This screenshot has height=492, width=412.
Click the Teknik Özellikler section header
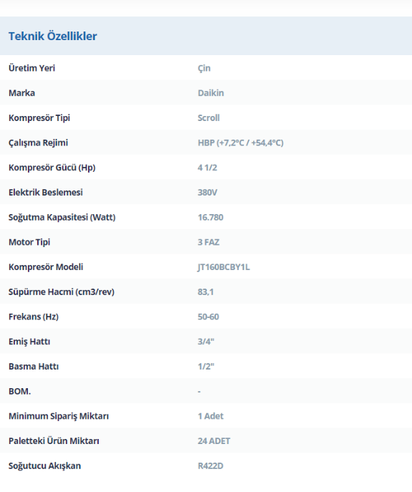(x=53, y=36)
